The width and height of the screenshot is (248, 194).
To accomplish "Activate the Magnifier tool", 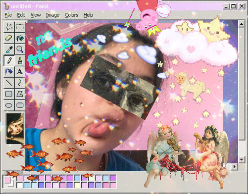I will click(20, 49).
